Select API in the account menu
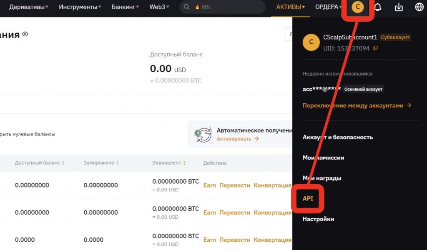 [308, 199]
